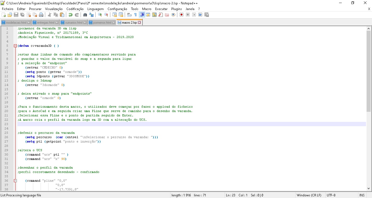Screen dimensions: 372x198
Task: Click the Close All documents toolbar icon
Action: [x=35, y=15]
